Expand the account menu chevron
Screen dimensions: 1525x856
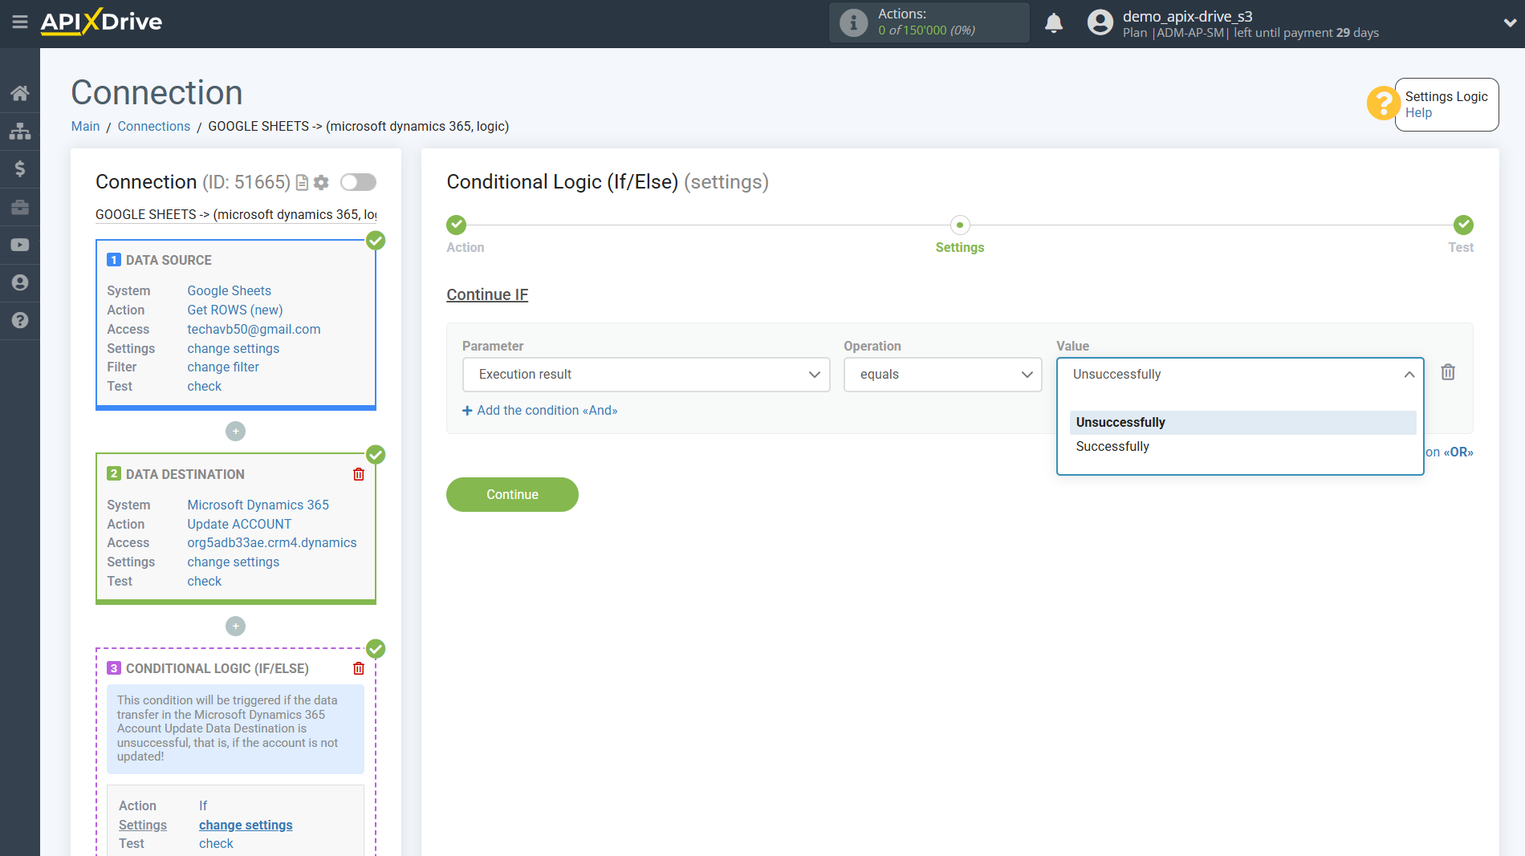tap(1510, 22)
